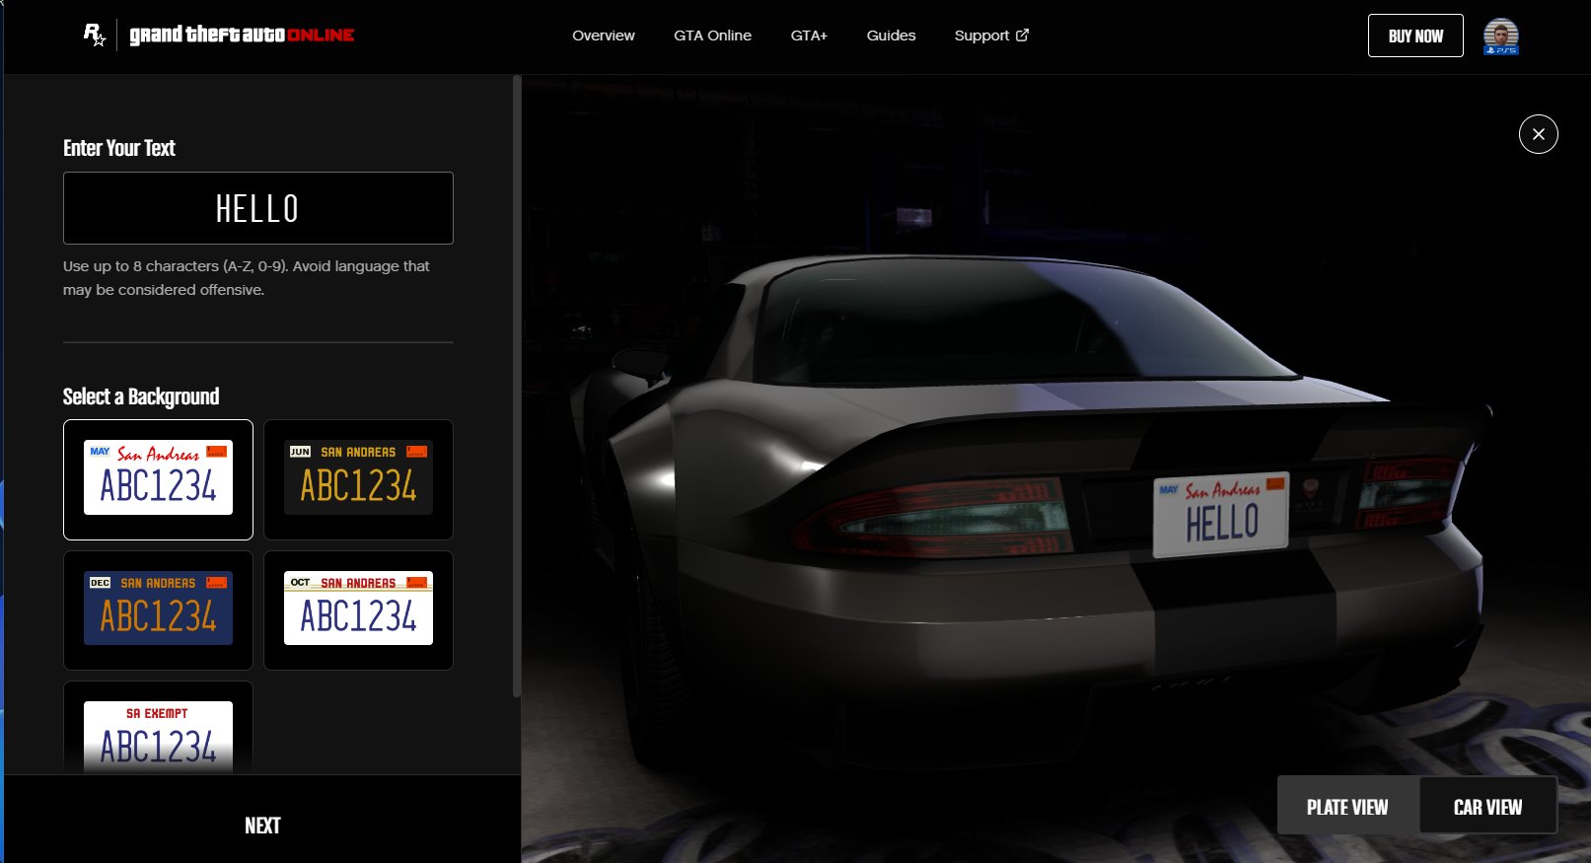
Task: Open the user profile avatar
Action: click(x=1501, y=36)
